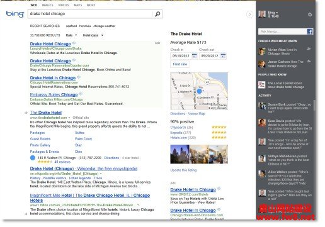Click the sidebar vertical scrollbar
Image resolution: width=325 pixels, height=227 pixels.
pos(314,105)
